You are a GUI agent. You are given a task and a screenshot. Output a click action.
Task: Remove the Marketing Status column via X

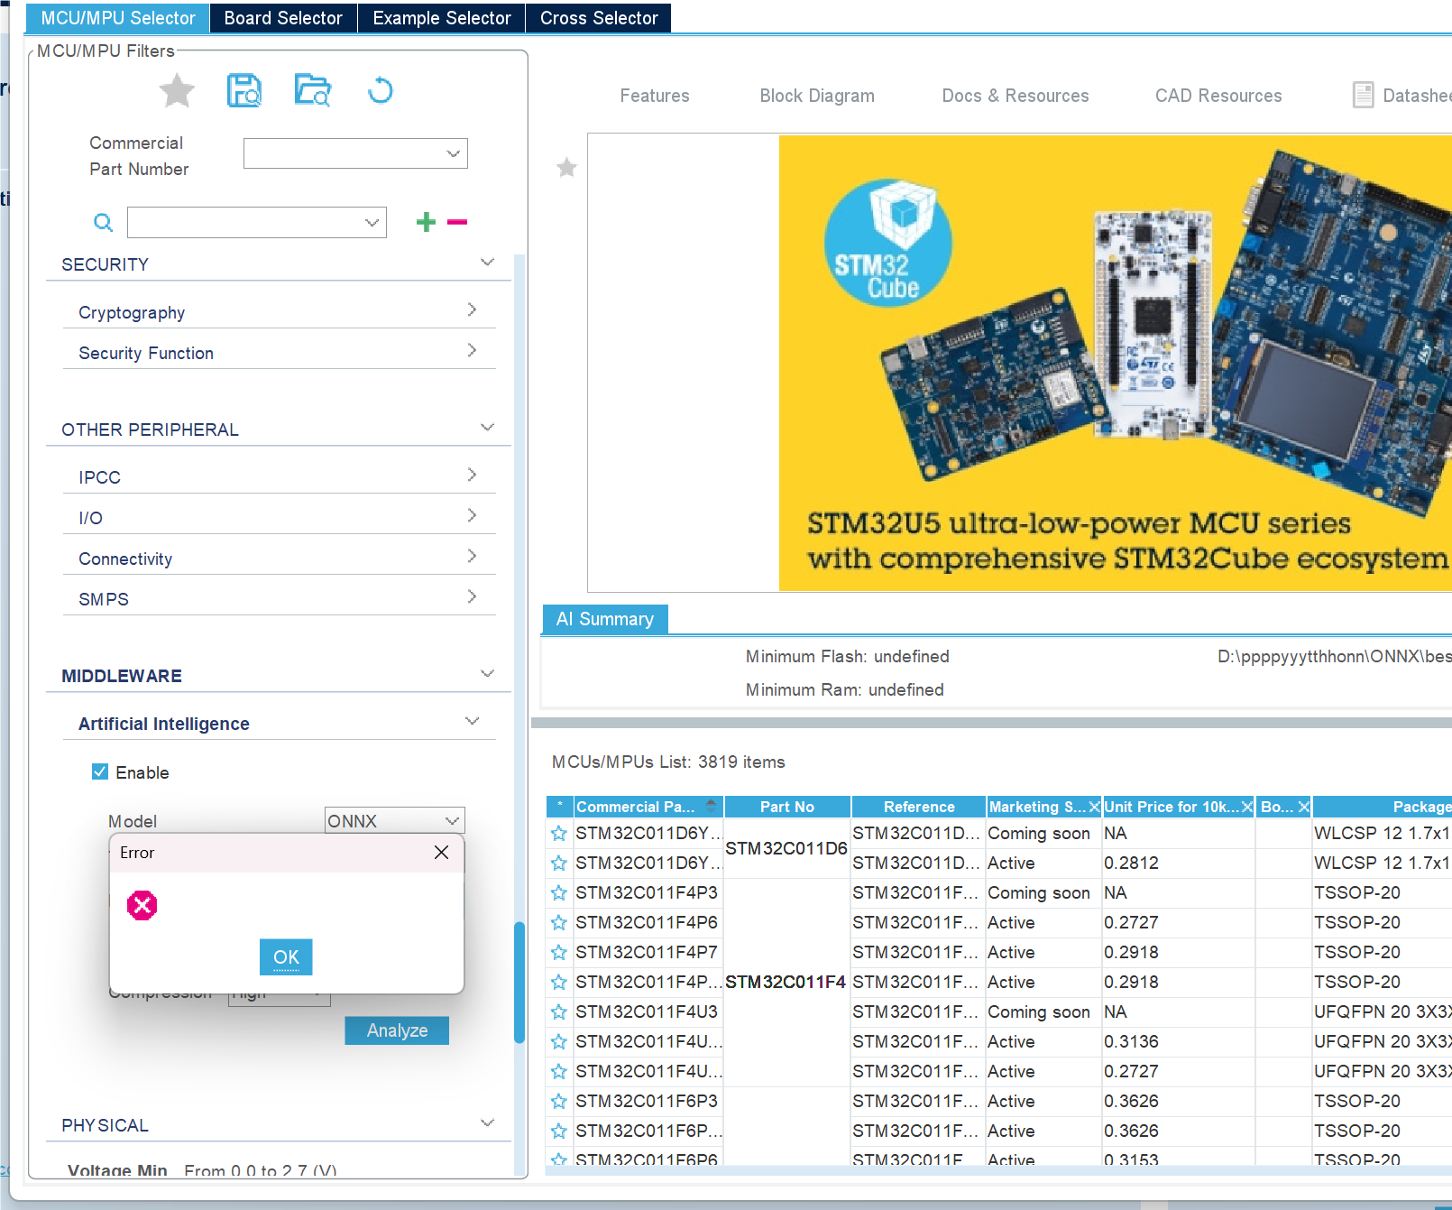pyautogui.click(x=1094, y=807)
